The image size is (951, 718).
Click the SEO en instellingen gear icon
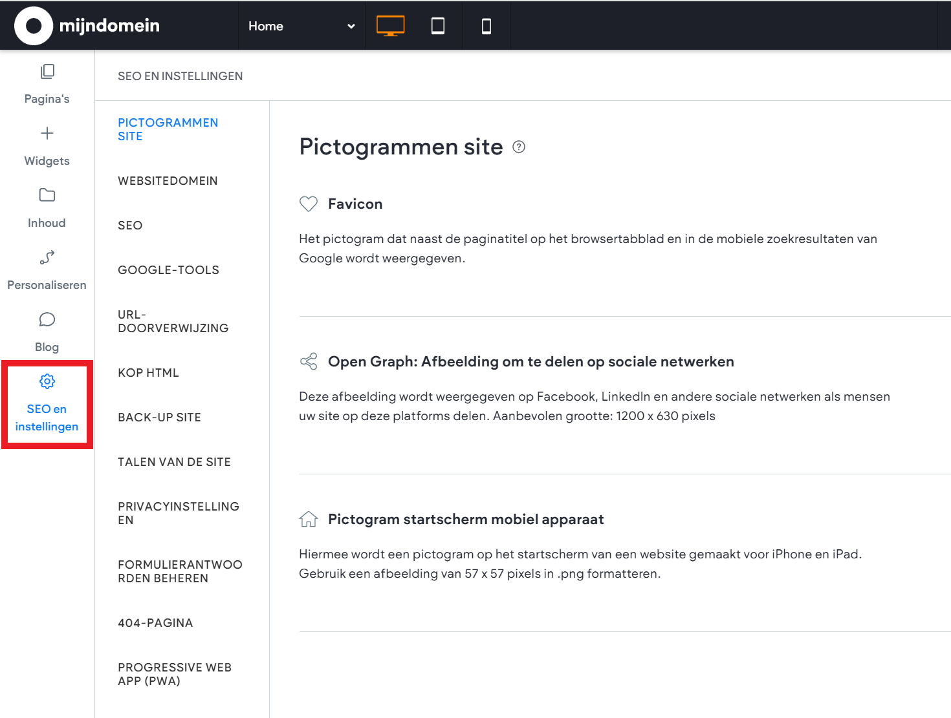(x=47, y=381)
